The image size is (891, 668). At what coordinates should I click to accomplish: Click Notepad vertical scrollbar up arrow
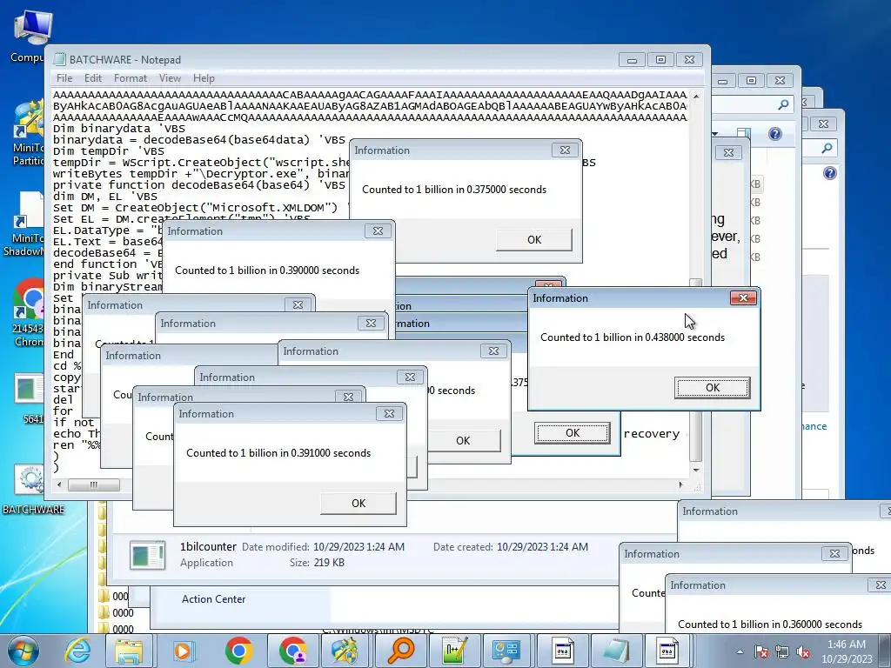pyautogui.click(x=696, y=96)
